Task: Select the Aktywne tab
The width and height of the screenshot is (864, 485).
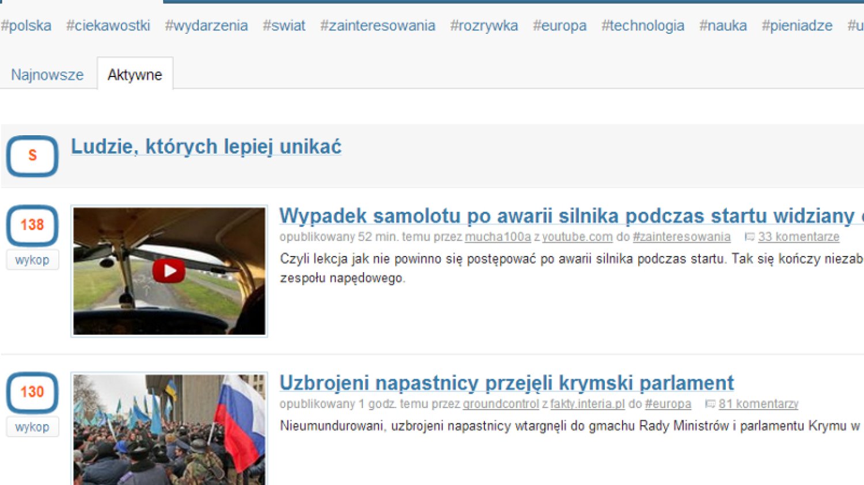Action: (135, 75)
